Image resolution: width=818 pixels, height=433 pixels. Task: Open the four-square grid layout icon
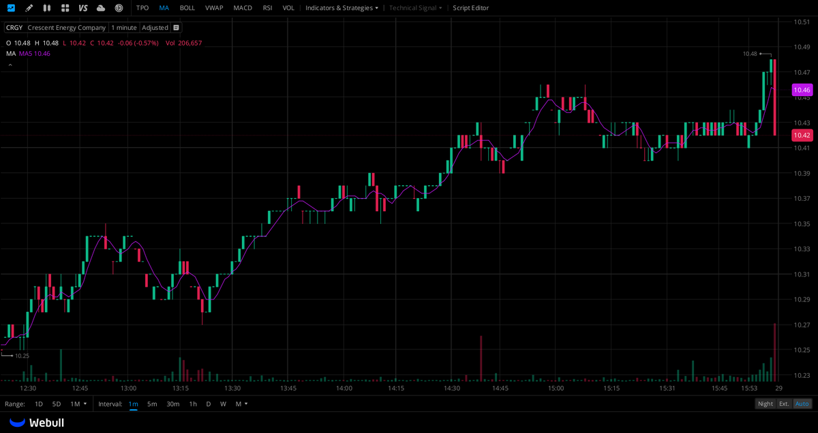tap(65, 8)
